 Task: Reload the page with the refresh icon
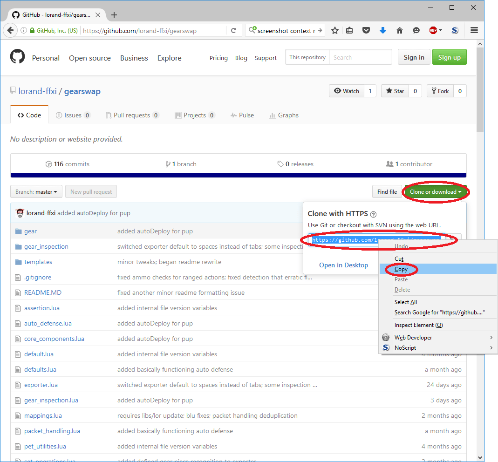(x=234, y=30)
